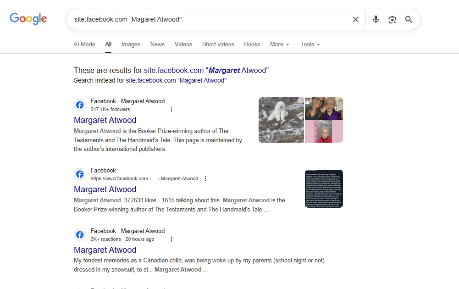Switch to the Images tab
459x289 pixels.
coord(131,44)
